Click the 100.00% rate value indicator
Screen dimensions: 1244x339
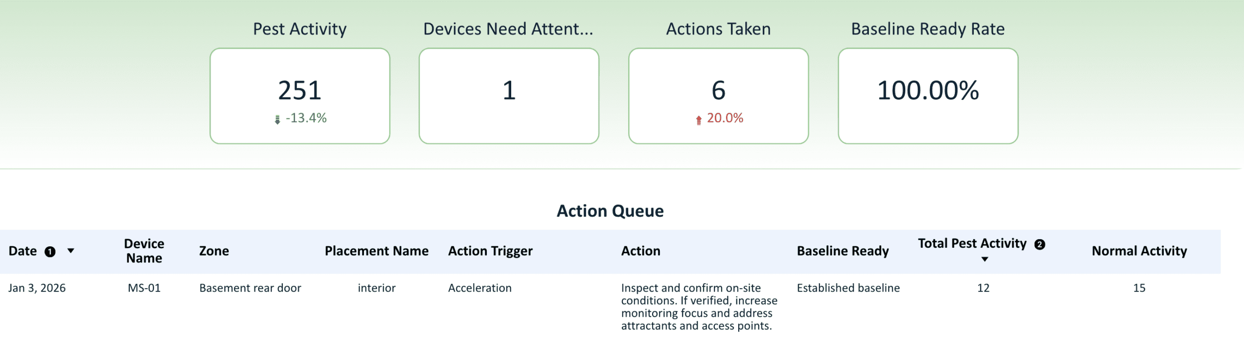[x=928, y=90]
